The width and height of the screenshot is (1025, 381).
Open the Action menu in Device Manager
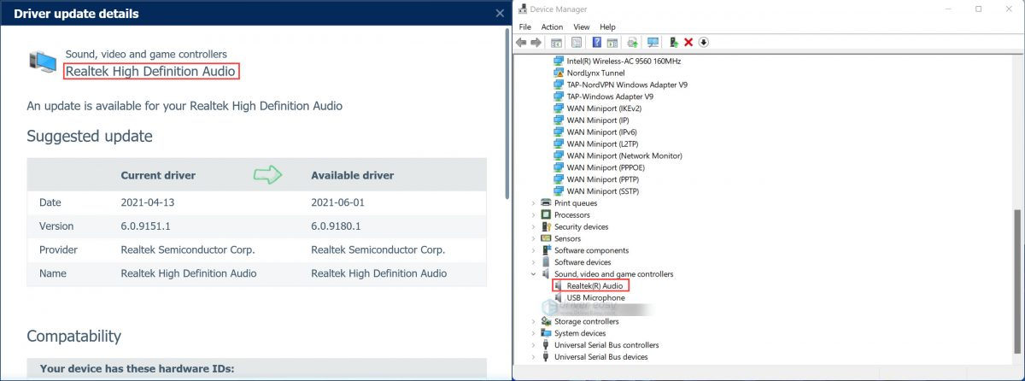552,27
